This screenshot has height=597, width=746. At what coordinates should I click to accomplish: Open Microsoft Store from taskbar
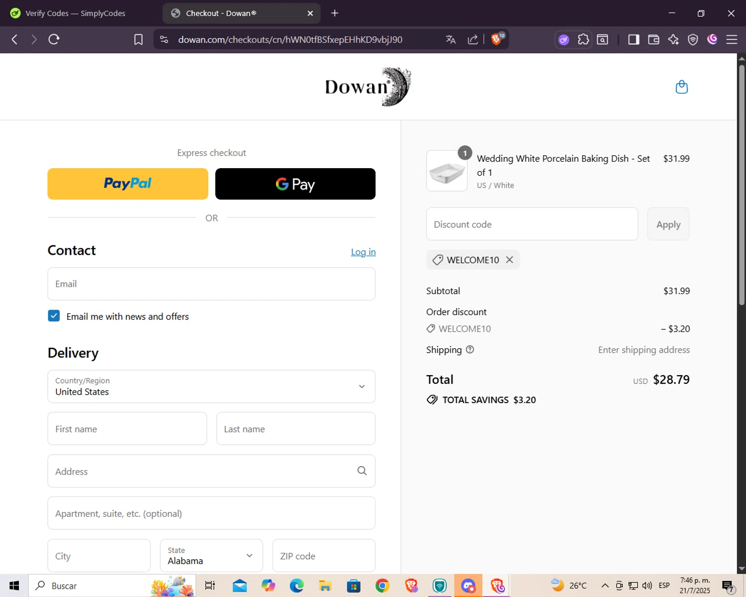pyautogui.click(x=354, y=586)
